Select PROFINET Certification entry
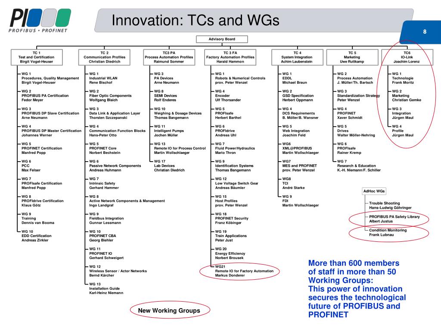 [x=42, y=148]
